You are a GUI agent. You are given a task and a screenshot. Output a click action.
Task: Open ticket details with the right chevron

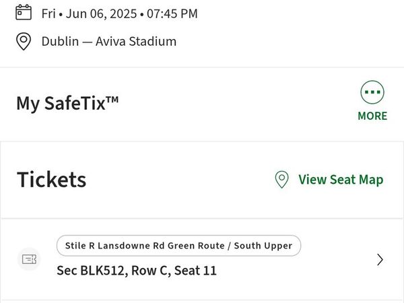pos(380,260)
